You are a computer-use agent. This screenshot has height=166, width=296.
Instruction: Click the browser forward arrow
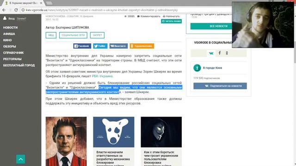point(10,10)
